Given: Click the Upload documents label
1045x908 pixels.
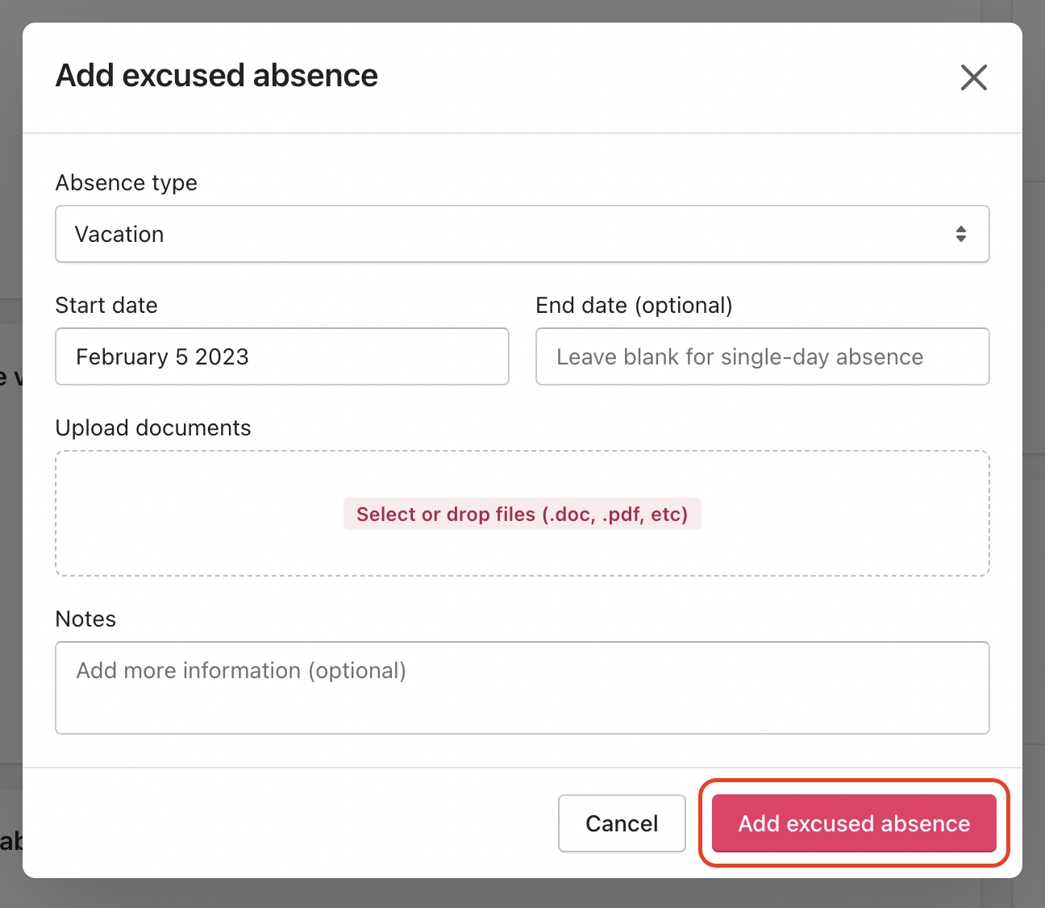Looking at the screenshot, I should point(153,428).
